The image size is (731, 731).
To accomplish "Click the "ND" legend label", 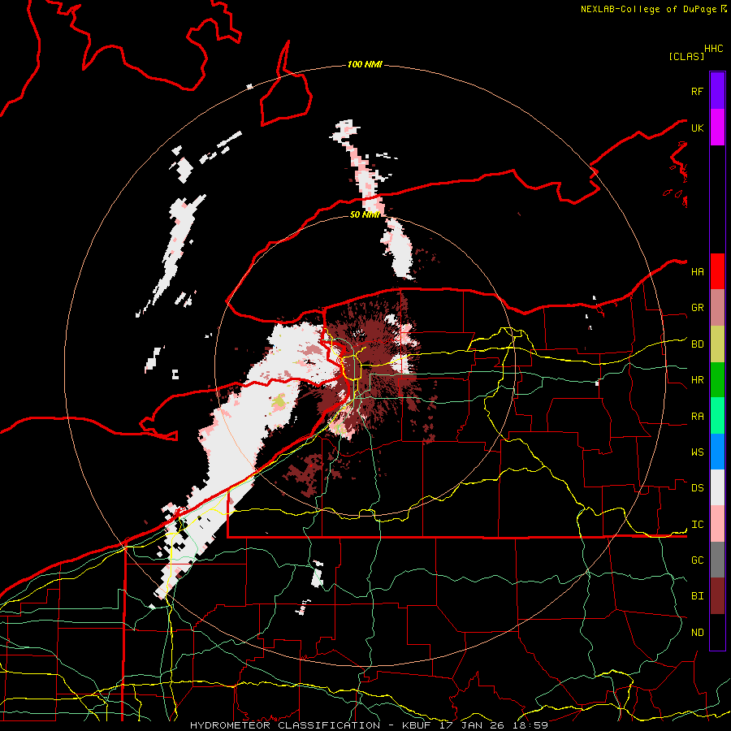I will (697, 633).
